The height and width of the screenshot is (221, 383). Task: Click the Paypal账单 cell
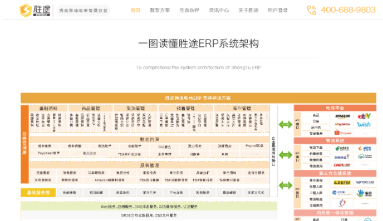point(254,146)
